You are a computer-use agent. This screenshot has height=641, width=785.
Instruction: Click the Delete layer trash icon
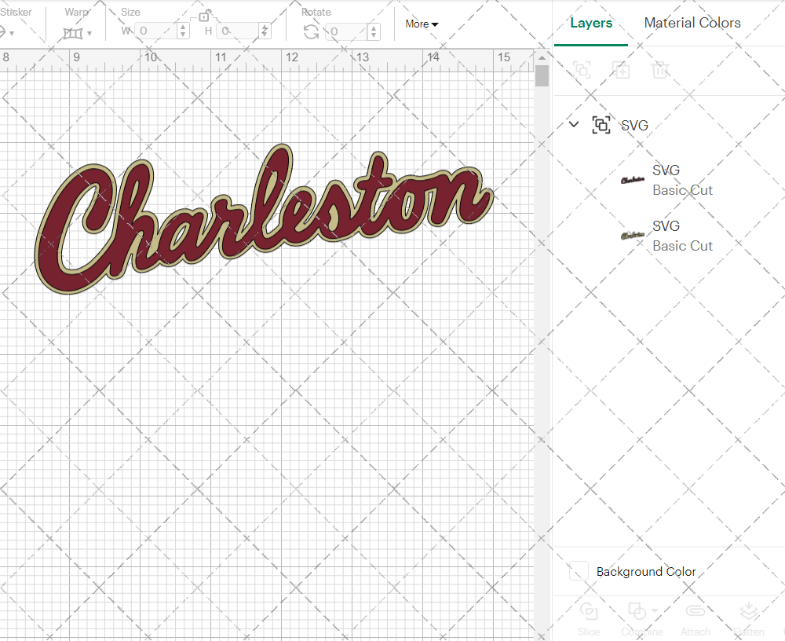[660, 70]
